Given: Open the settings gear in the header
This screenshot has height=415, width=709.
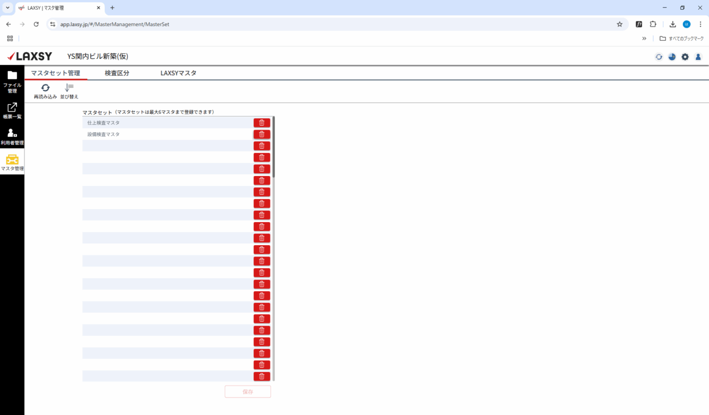Looking at the screenshot, I should pos(685,57).
